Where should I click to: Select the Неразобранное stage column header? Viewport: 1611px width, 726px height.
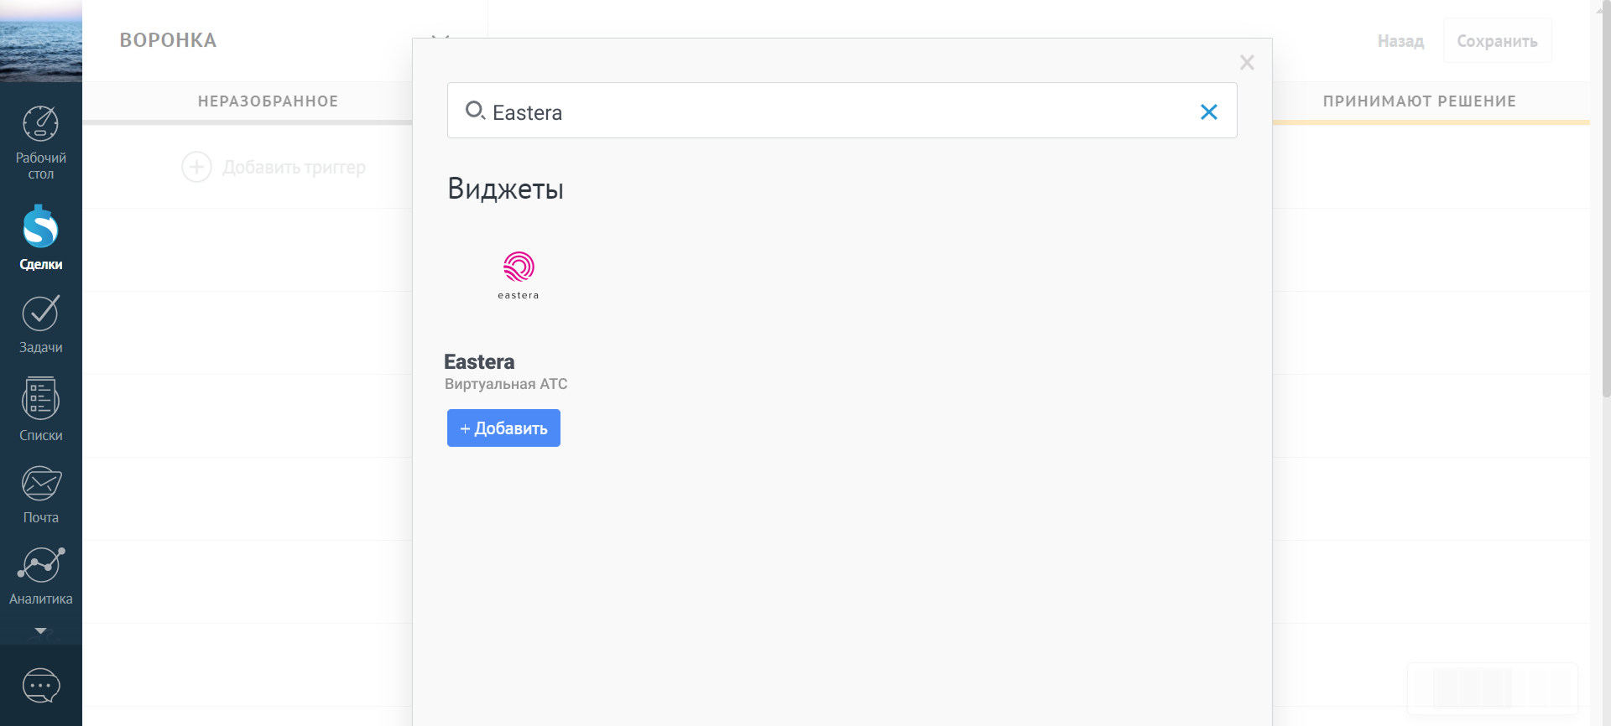(x=268, y=101)
